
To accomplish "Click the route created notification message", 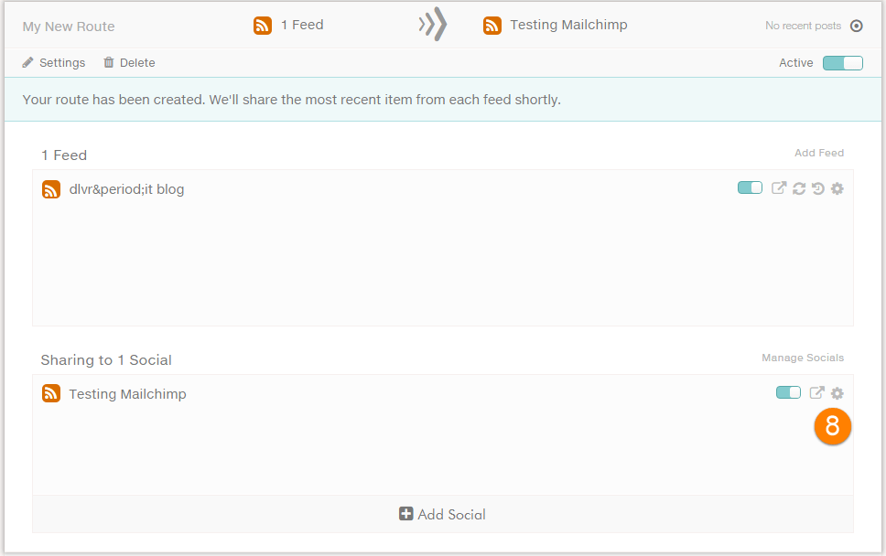I will 292,100.
